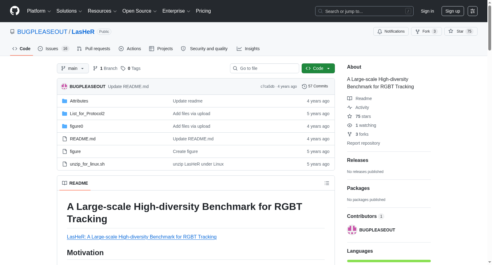Select the repository icon beside BUGPLEASEOUT
The height and width of the screenshot is (265, 492).
tap(12, 32)
